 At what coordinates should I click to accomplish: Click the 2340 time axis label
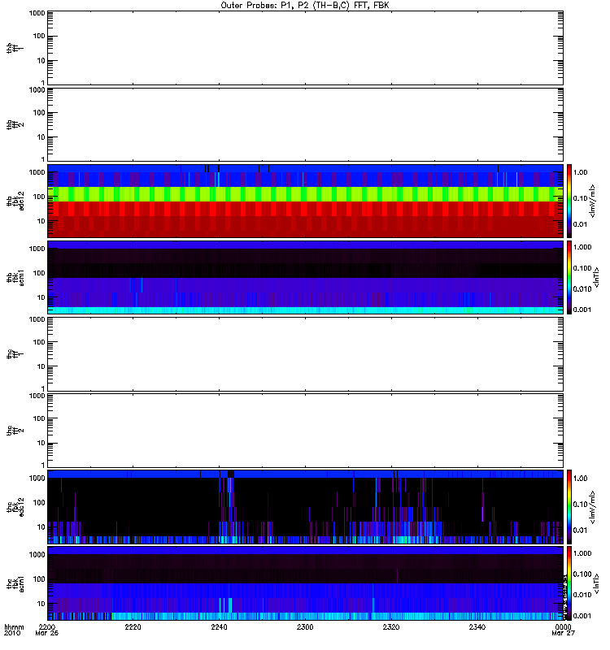[477, 627]
